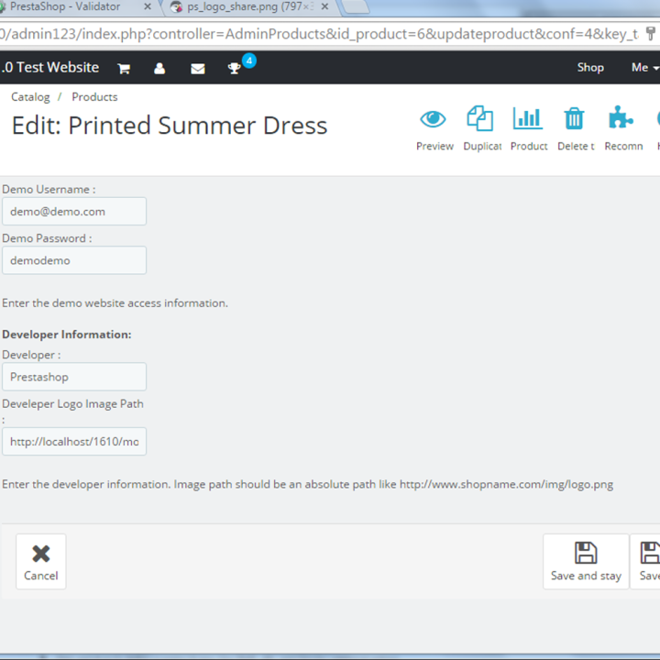Screen dimensions: 660x660
Task: Click 'Enter the demo website access information.' text
Action: coord(115,303)
